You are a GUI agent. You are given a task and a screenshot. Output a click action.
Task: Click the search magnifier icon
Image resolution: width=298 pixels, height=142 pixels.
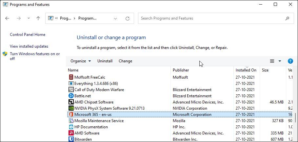(x=287, y=18)
